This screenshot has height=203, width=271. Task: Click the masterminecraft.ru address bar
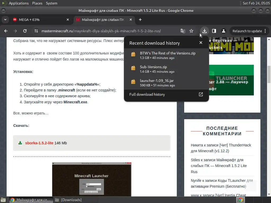(101, 31)
